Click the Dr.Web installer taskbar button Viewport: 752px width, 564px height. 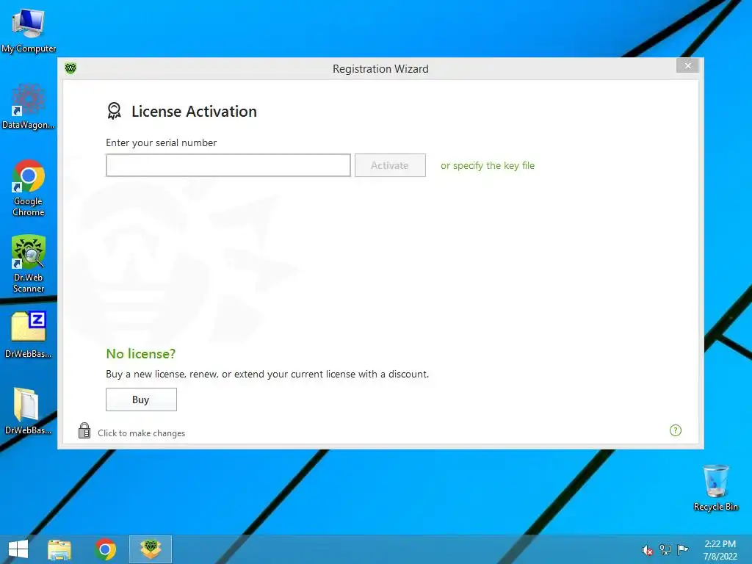(151, 549)
